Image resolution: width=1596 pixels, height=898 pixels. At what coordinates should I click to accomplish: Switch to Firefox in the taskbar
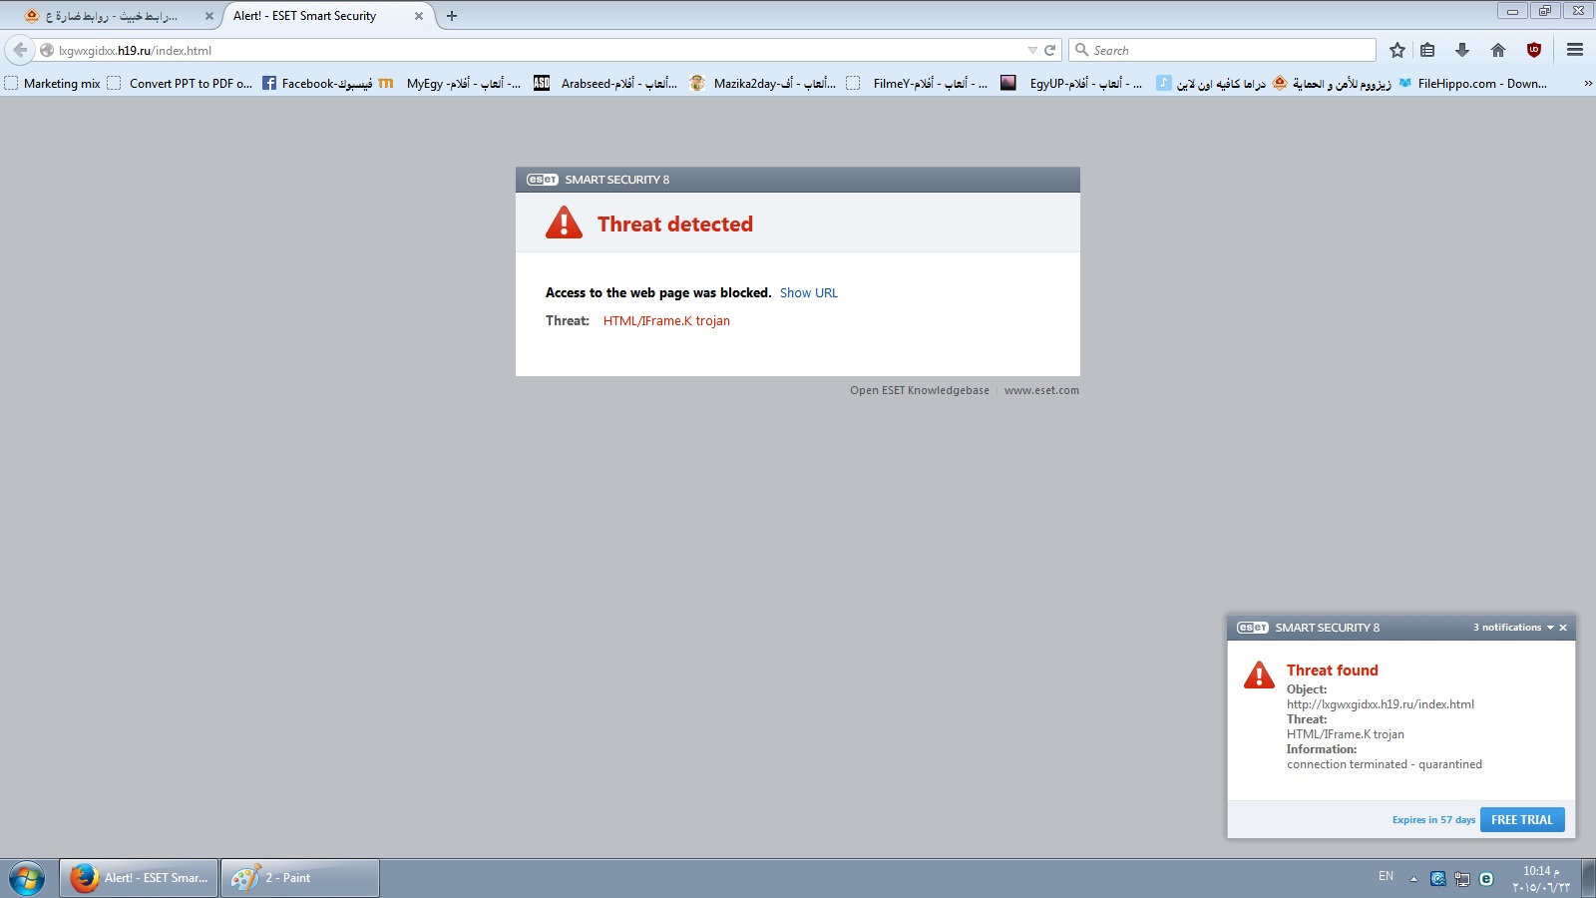[x=139, y=878]
